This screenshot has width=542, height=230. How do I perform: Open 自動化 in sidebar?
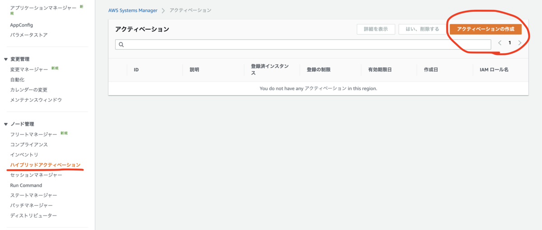(17, 79)
